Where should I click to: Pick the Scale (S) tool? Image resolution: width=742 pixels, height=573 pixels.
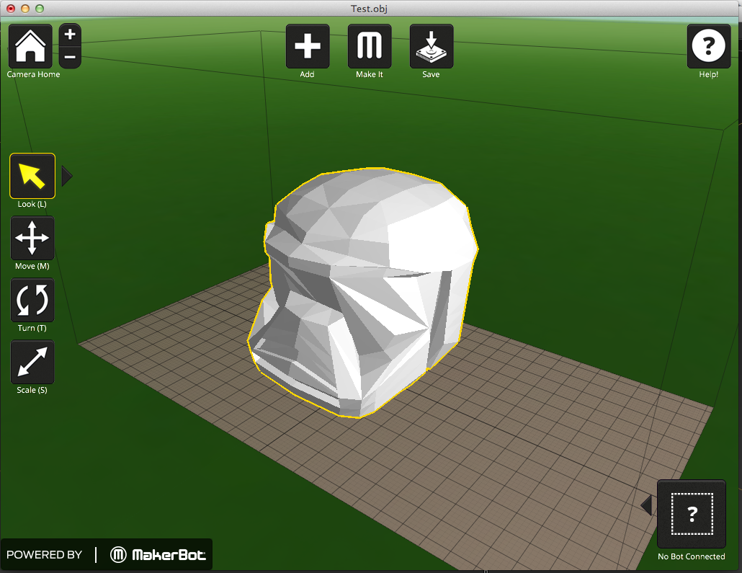[x=32, y=362]
